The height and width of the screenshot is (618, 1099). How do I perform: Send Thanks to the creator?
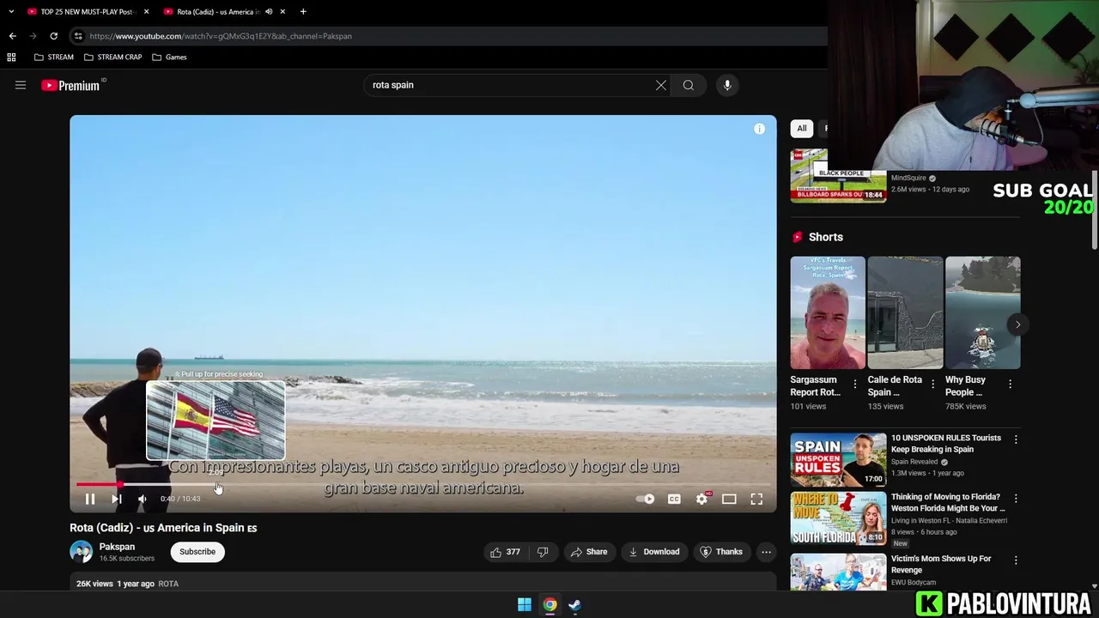coord(721,552)
